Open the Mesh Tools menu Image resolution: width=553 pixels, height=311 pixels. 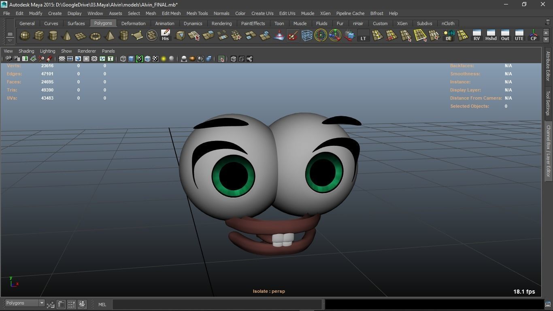tap(197, 13)
